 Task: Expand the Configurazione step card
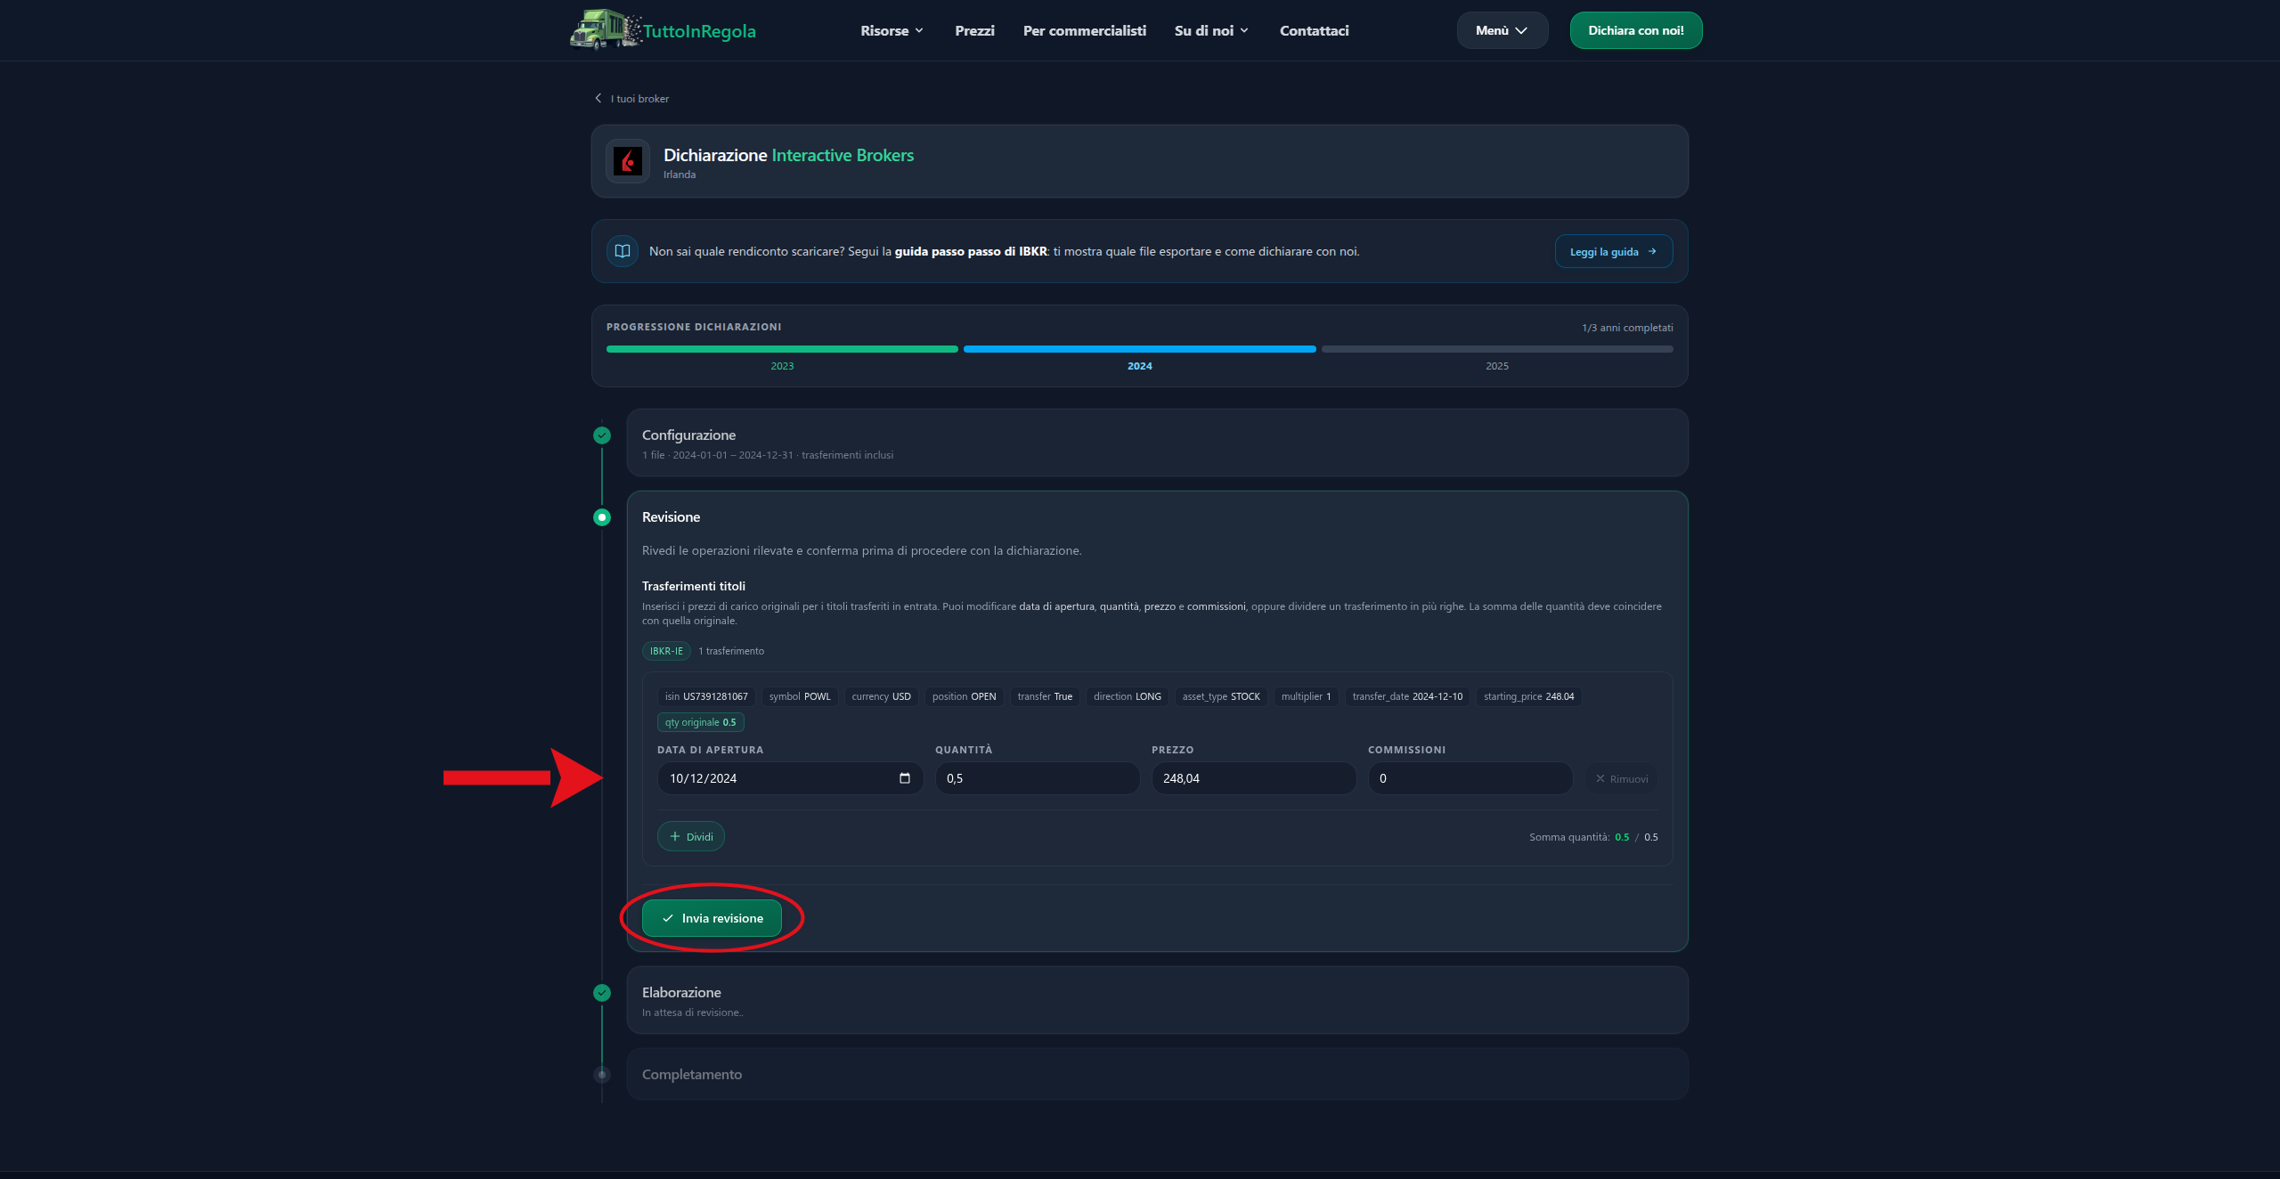pos(1157,443)
